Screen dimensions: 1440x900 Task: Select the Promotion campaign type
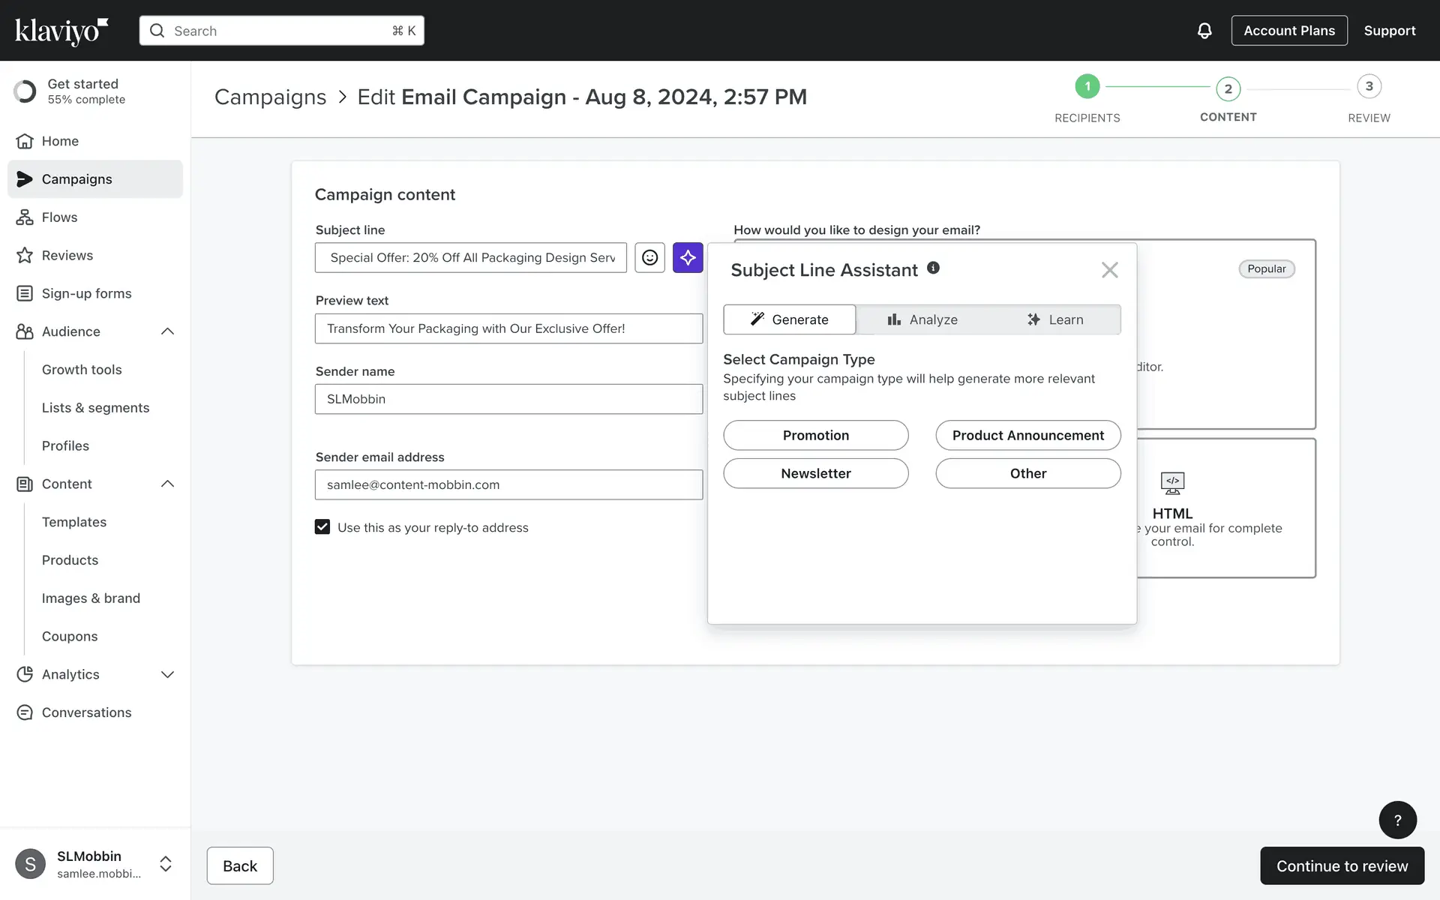point(815,436)
